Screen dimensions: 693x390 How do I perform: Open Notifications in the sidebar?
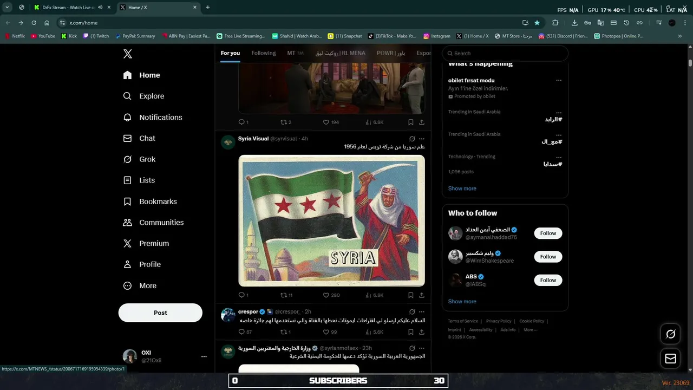(153, 117)
